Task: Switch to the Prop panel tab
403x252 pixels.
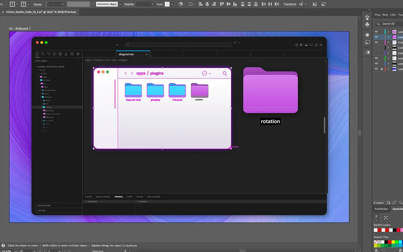Action: tap(377, 15)
